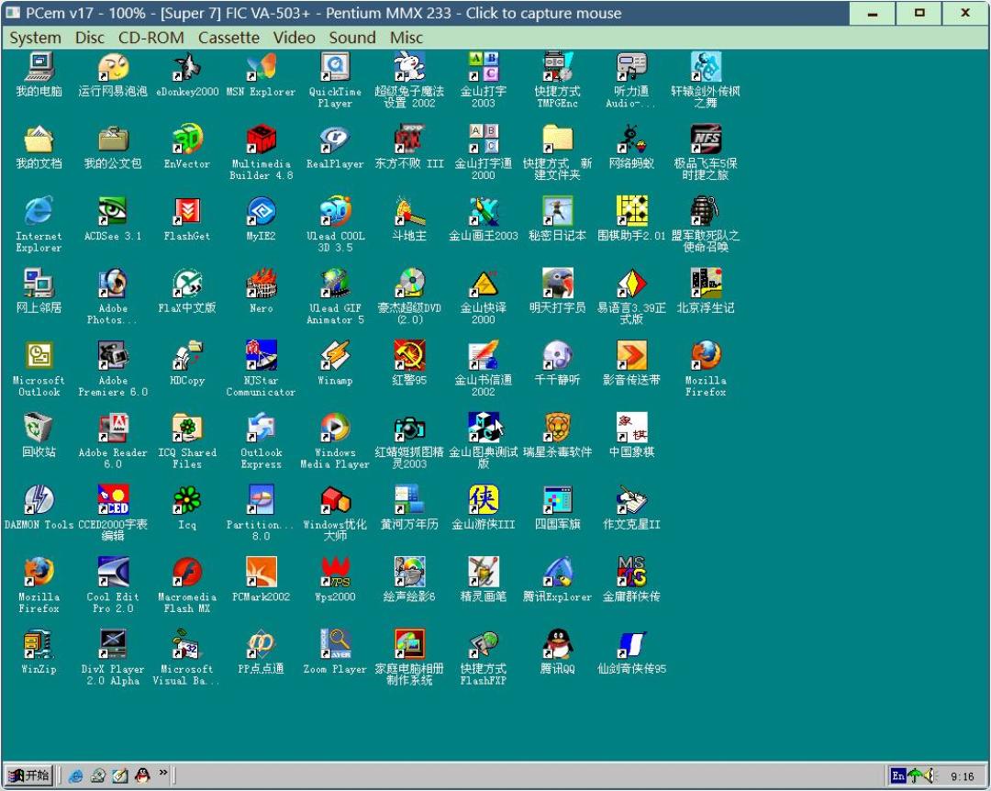Select the RealPlayer shortcut
The width and height of the screenshot is (991, 791).
(x=335, y=148)
